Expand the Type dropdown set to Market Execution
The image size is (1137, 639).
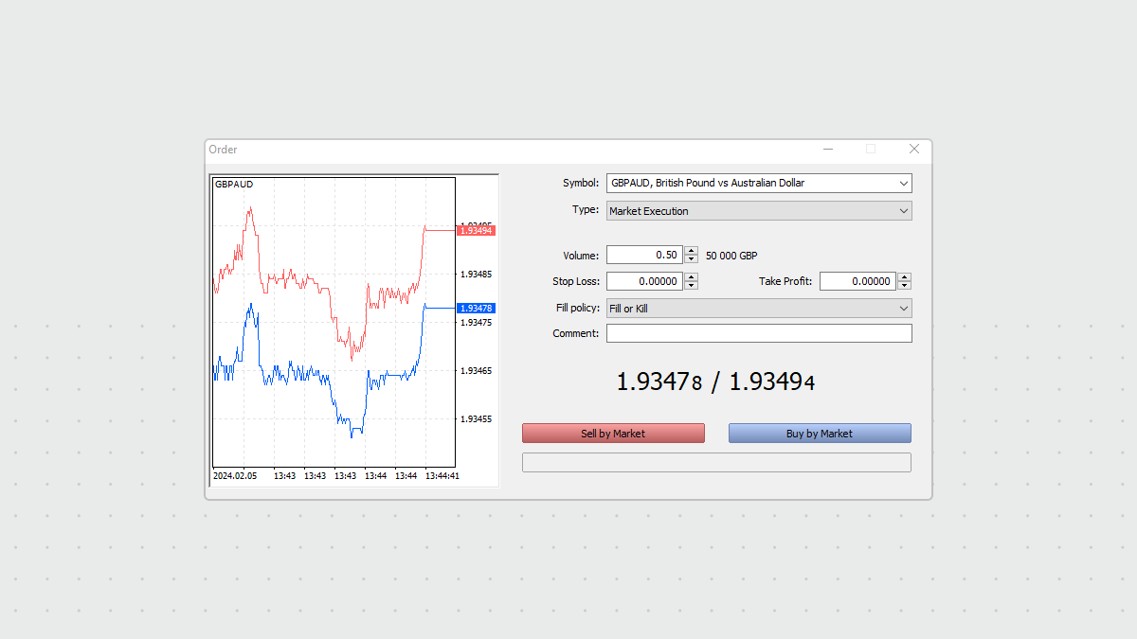coord(758,211)
